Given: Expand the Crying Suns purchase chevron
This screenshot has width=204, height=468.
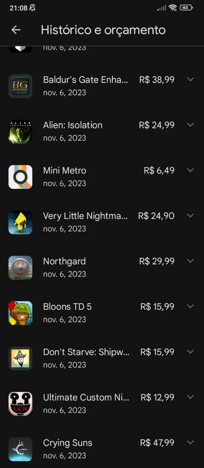Looking at the screenshot, I should click(190, 443).
